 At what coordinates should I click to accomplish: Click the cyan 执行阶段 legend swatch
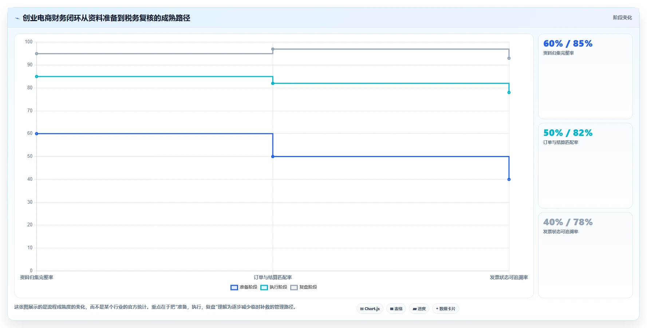[264, 288]
